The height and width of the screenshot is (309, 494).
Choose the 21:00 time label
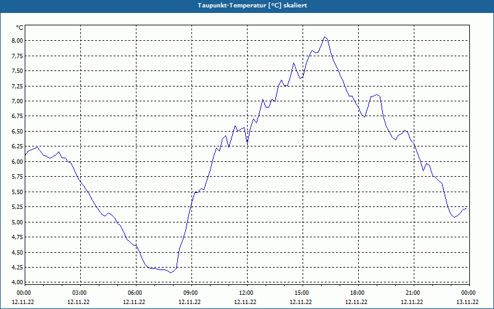413,292
